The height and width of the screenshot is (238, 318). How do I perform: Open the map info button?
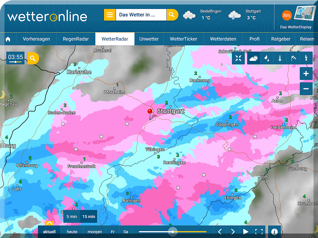[274, 232]
